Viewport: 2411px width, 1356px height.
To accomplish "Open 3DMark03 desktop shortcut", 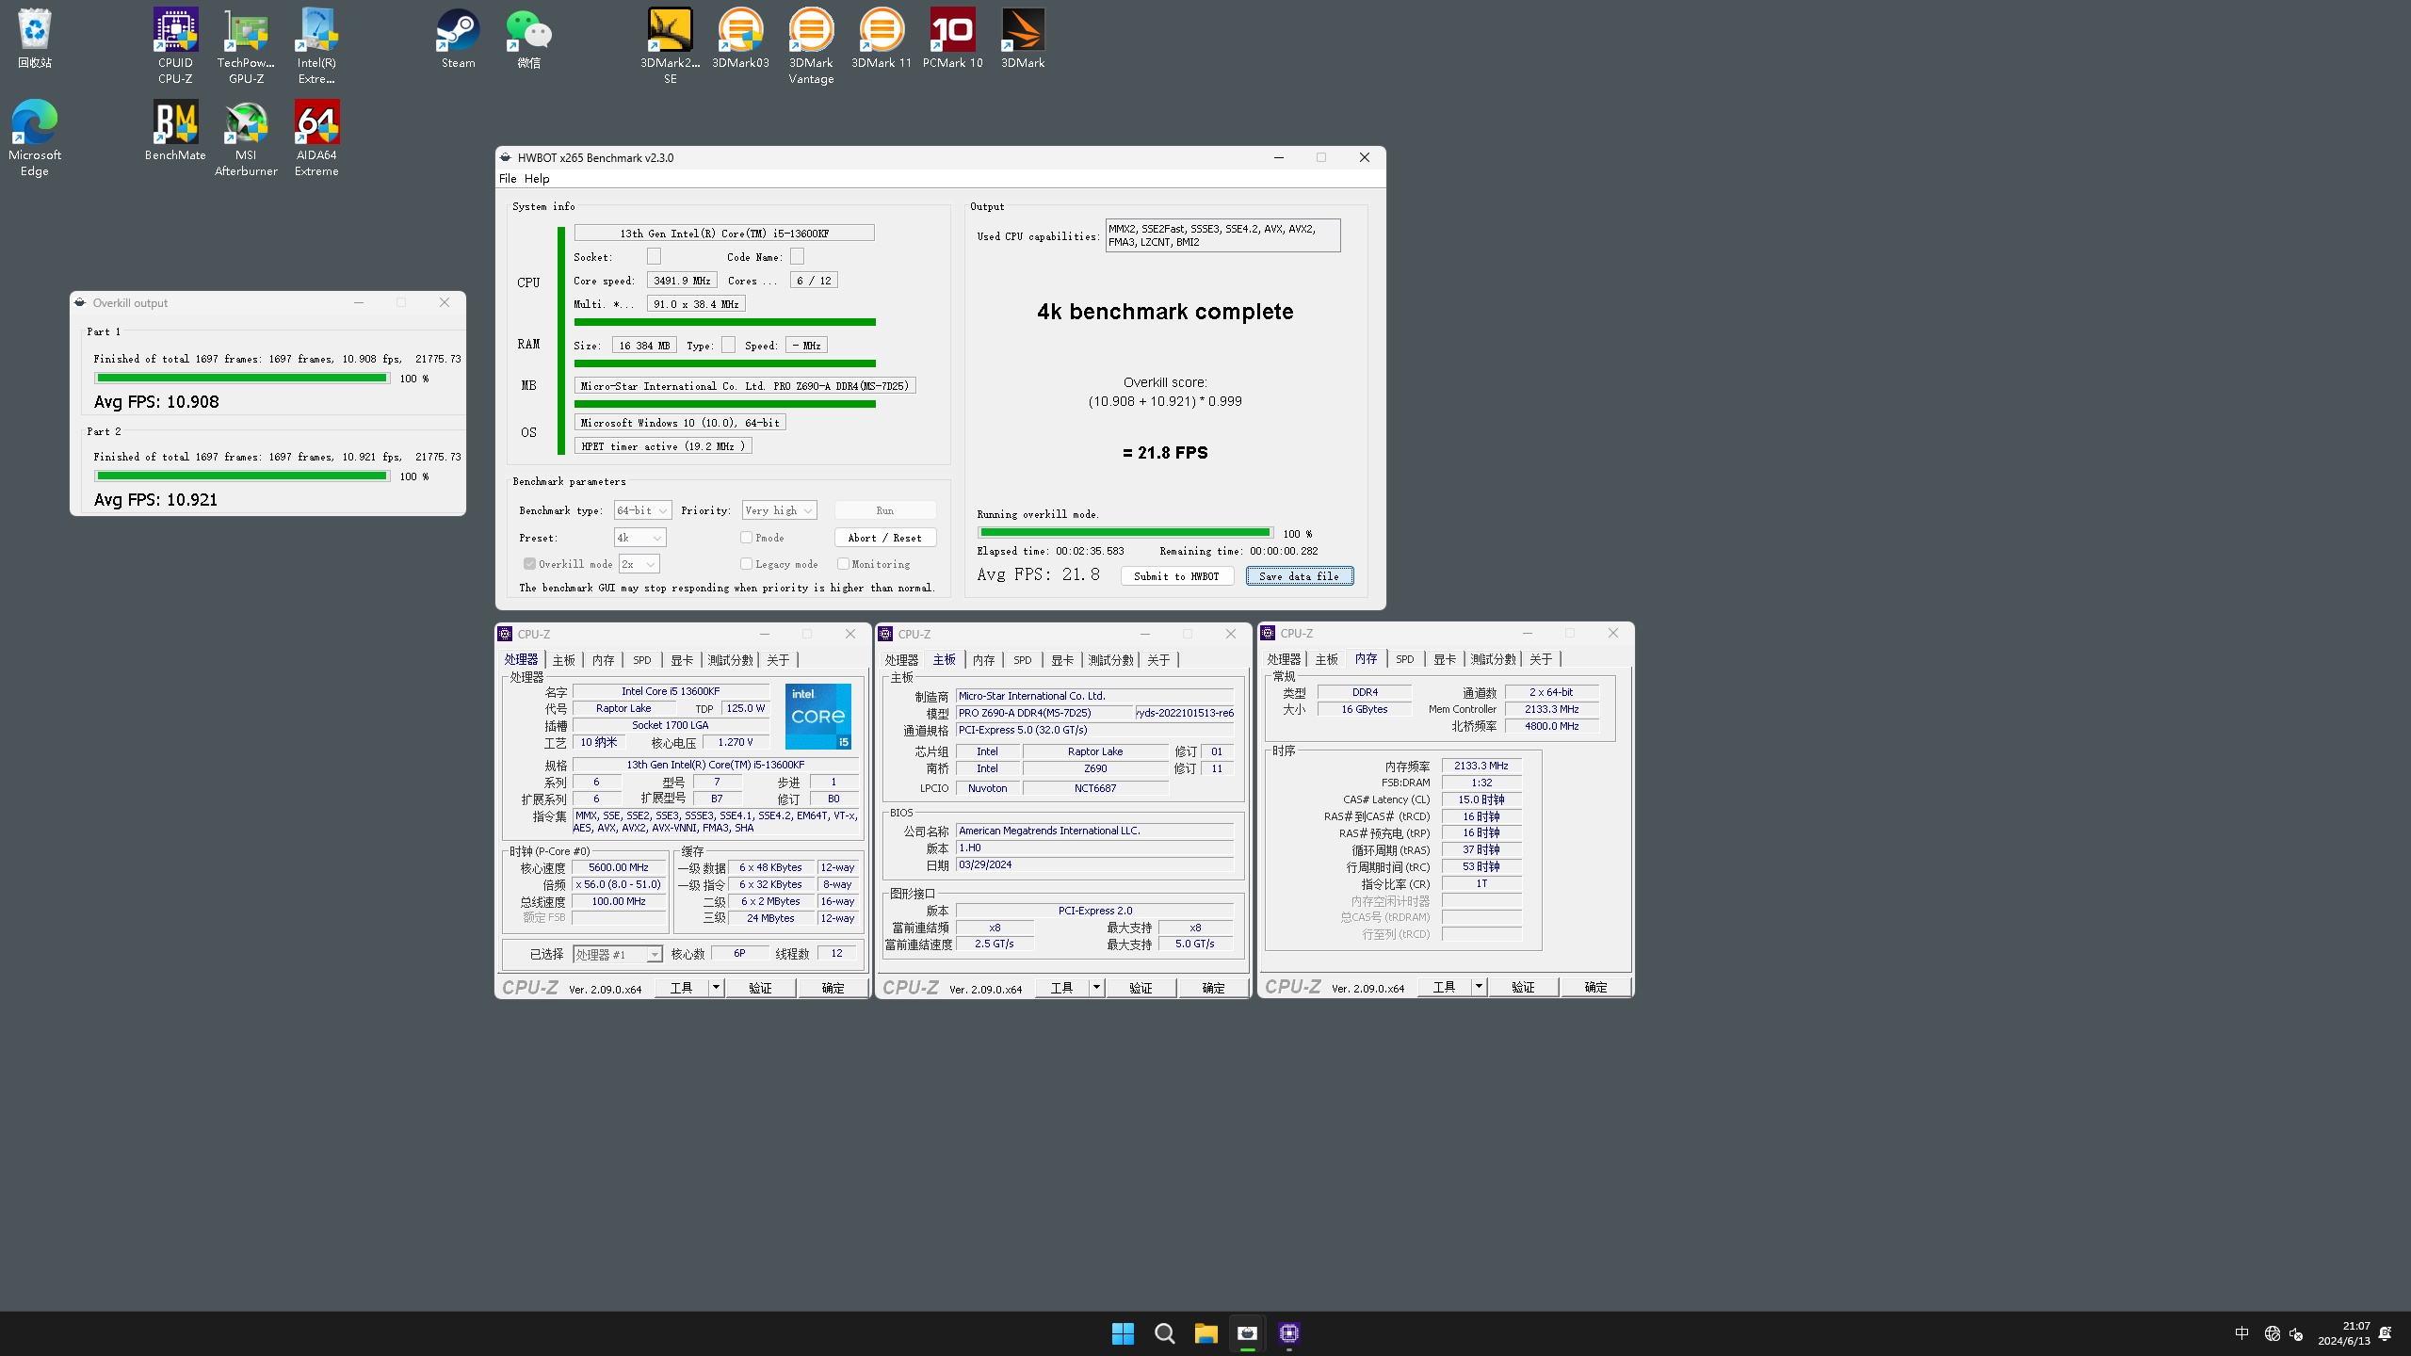I will (740, 39).
